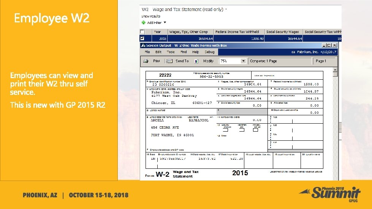Click the Screen Output window title icon
The width and height of the screenshot is (372, 209).
[x=143, y=45]
